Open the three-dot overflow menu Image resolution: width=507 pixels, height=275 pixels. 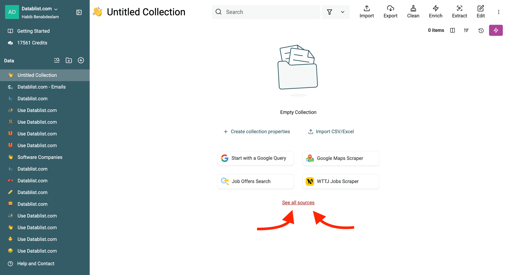[x=499, y=12]
